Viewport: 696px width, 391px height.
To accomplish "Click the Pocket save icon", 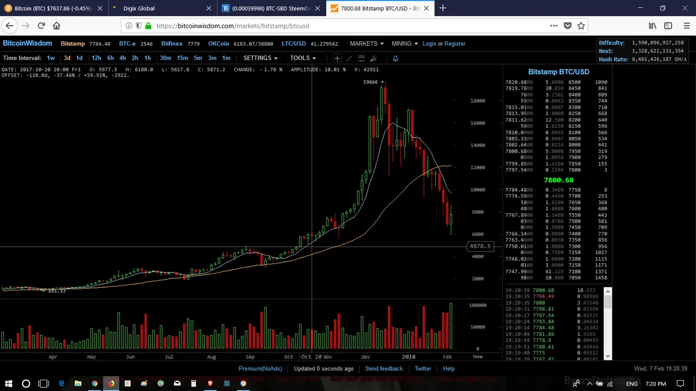I will (x=568, y=26).
